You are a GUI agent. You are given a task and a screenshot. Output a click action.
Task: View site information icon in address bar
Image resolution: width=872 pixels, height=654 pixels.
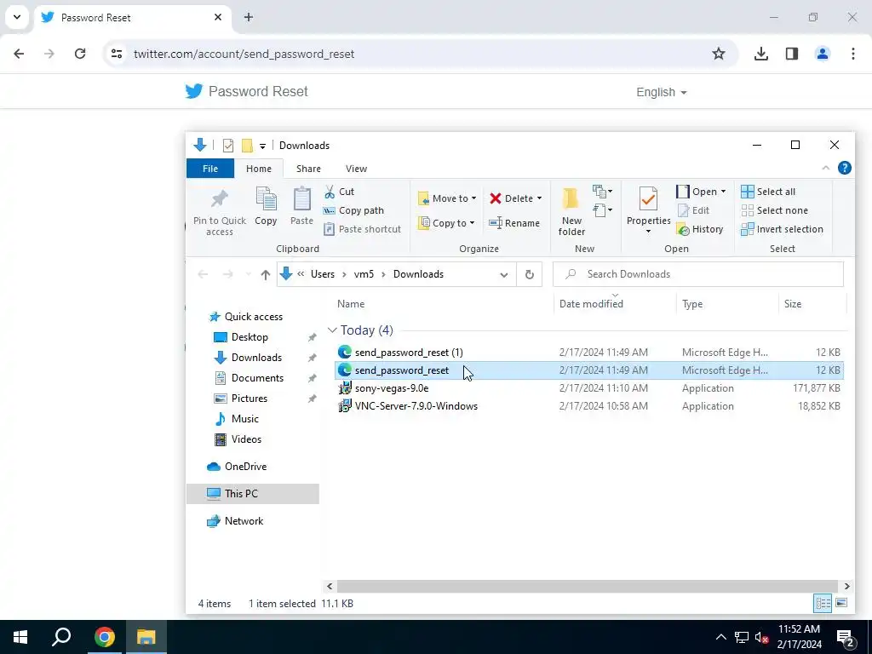(116, 54)
